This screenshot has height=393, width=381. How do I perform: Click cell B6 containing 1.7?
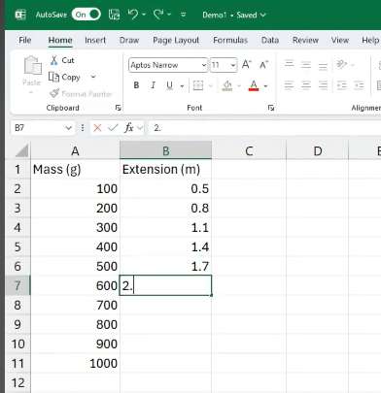coord(165,266)
